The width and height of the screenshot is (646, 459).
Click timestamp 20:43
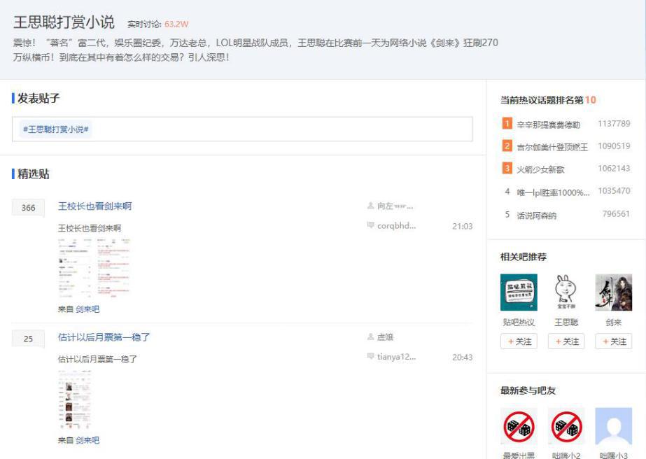[462, 358]
